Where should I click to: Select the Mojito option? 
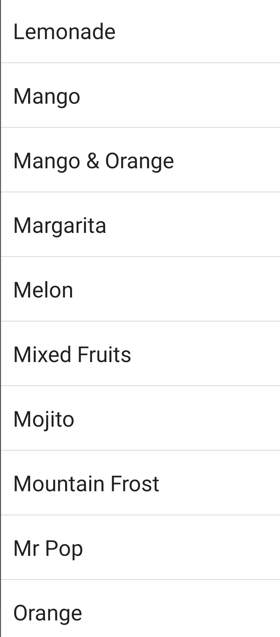44,419
